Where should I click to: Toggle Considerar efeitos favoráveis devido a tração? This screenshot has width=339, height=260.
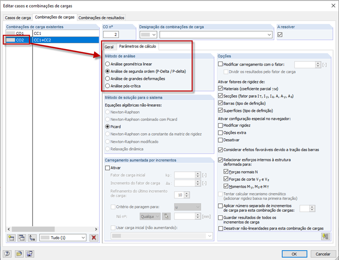click(220, 149)
